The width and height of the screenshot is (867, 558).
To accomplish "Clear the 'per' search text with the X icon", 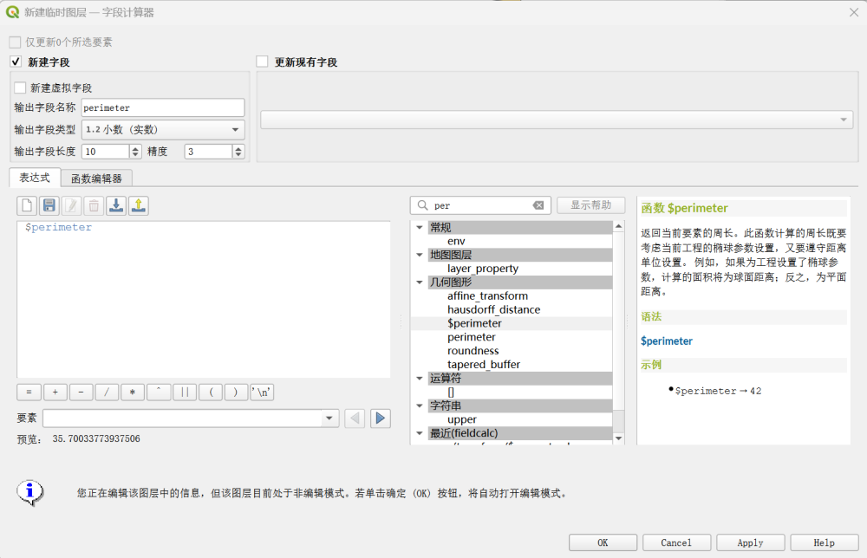I will coord(538,205).
